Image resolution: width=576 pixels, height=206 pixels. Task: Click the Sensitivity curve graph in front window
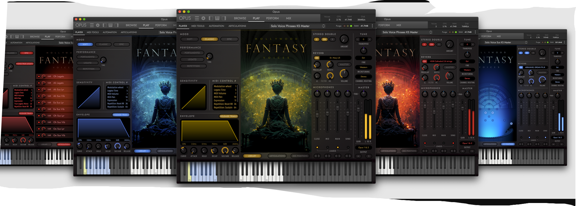pyautogui.click(x=193, y=97)
